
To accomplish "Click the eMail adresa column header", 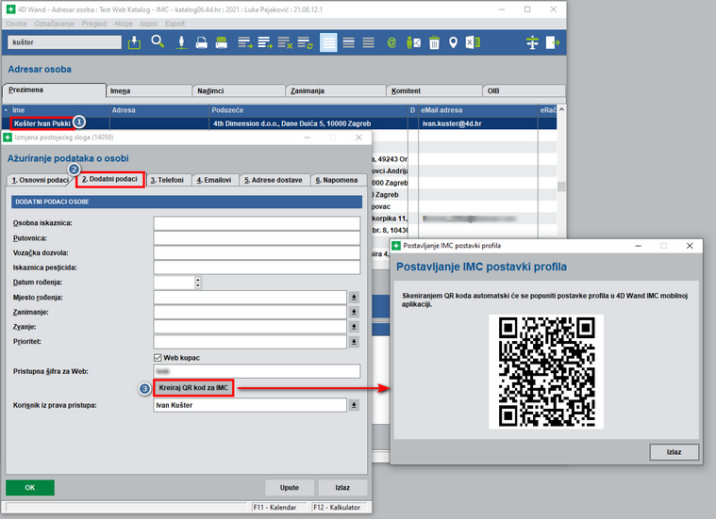I will (x=478, y=110).
